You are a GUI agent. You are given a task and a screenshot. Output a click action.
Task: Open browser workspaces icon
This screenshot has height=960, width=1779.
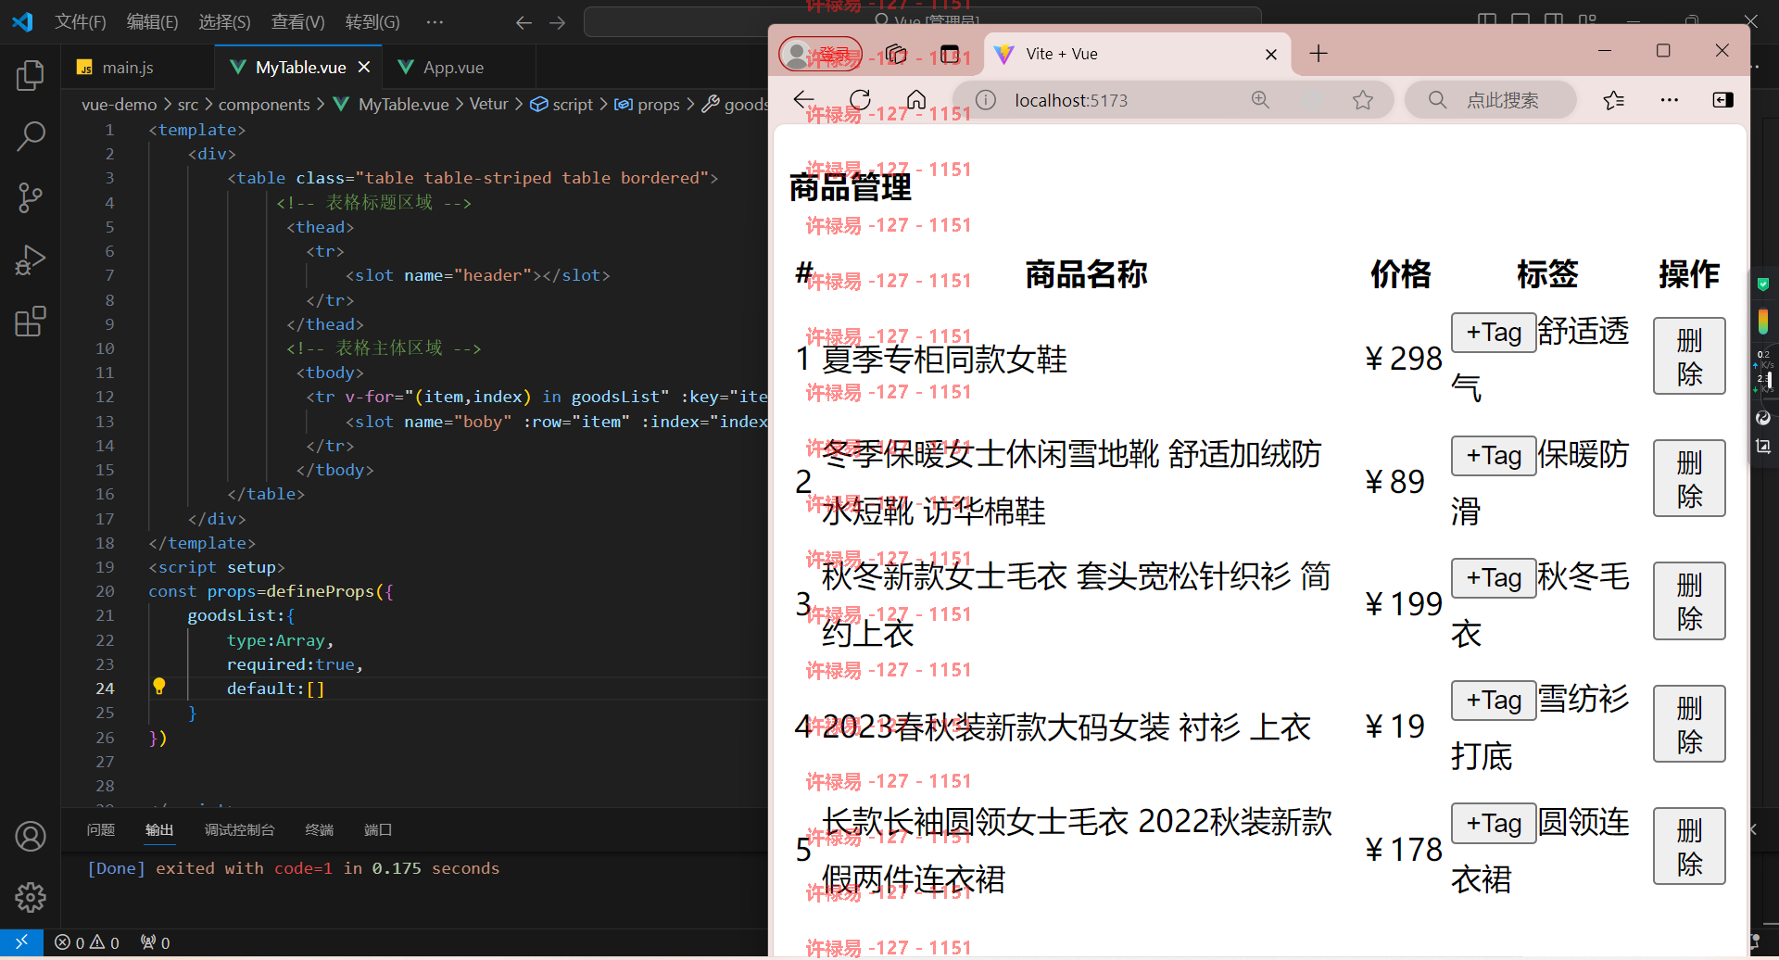(x=895, y=54)
